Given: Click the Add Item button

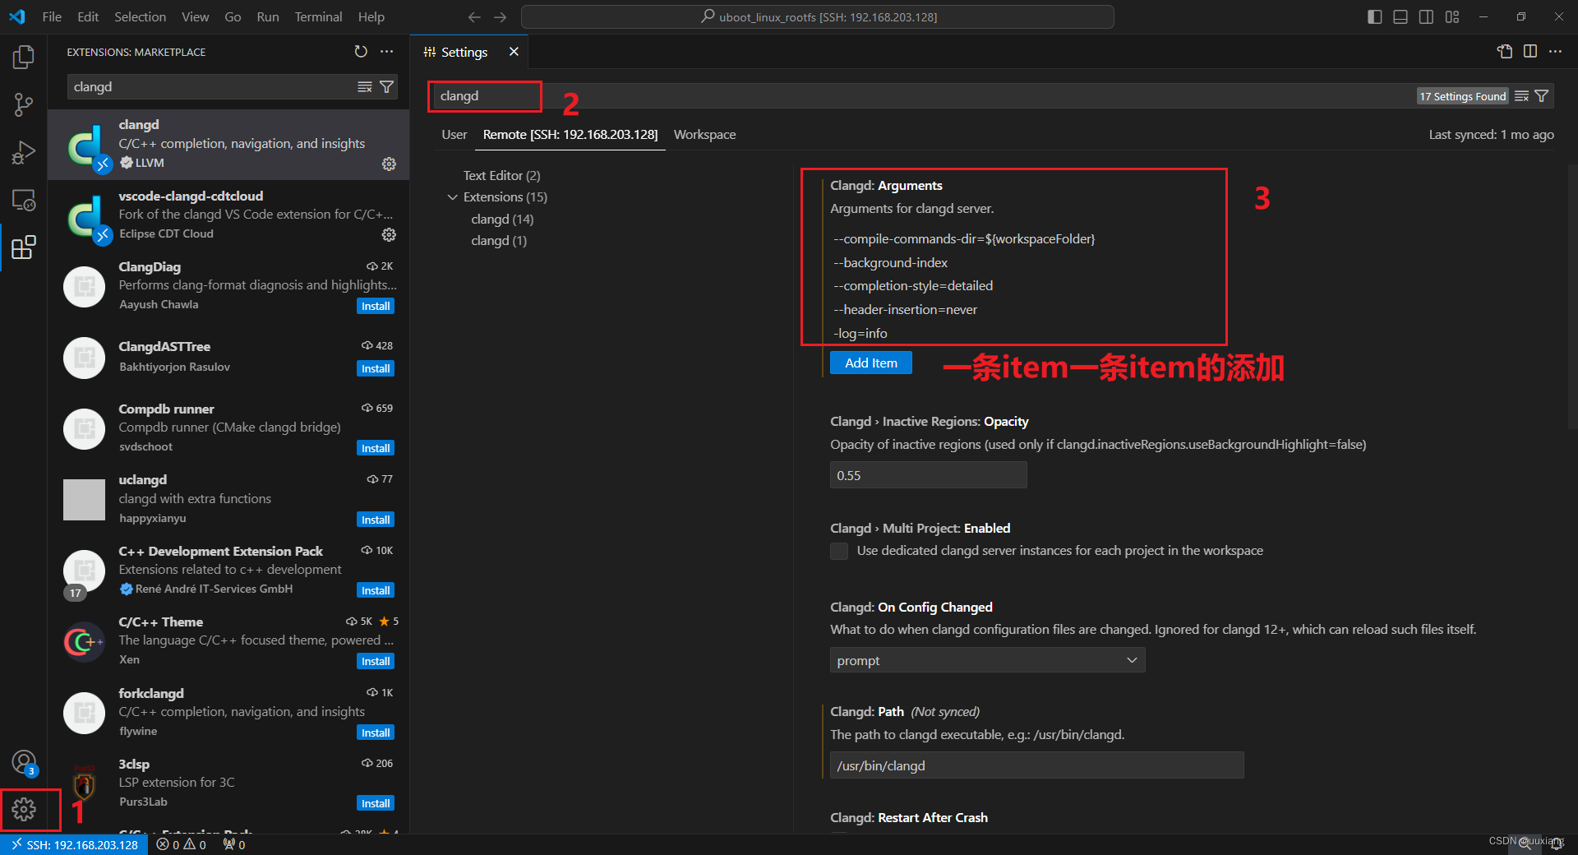Looking at the screenshot, I should [870, 363].
